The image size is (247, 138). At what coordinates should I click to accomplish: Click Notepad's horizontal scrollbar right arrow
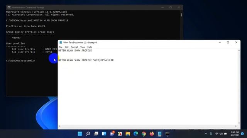(x=236, y=126)
